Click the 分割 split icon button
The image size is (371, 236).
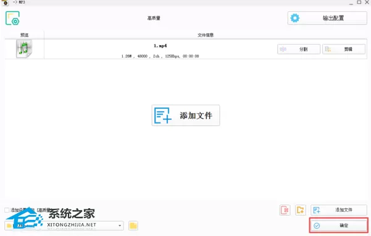(299, 49)
